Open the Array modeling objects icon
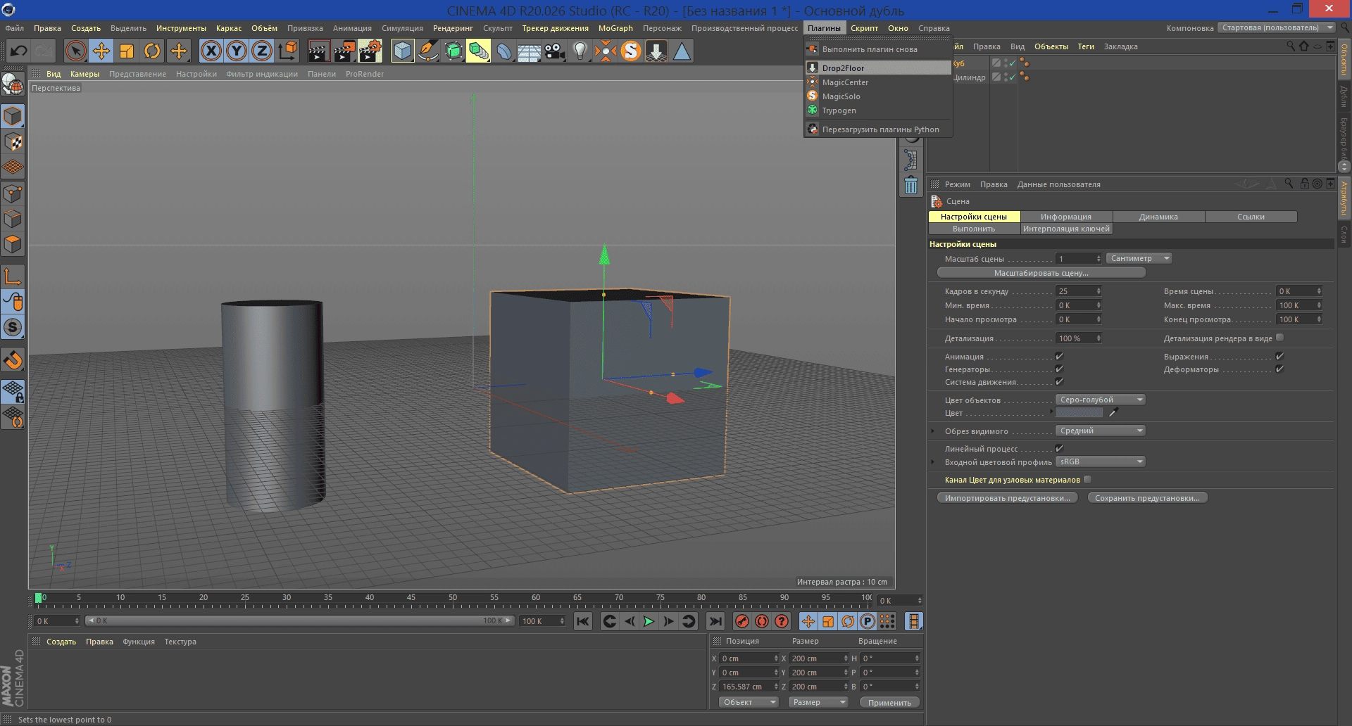Viewport: 1352px width, 726px height. 478,51
